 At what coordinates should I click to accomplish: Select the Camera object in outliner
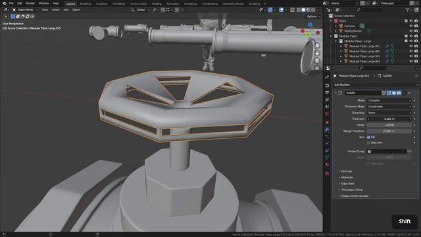[x=349, y=26]
